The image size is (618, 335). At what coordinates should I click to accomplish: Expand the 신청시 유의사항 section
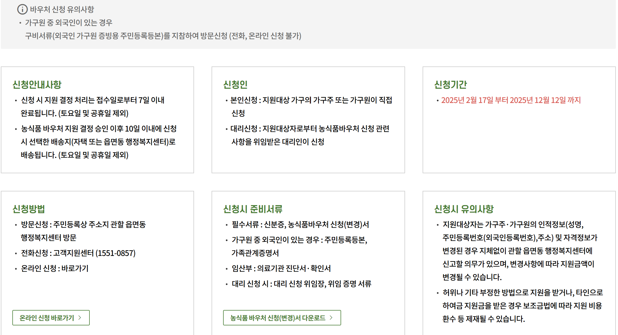coord(464,209)
